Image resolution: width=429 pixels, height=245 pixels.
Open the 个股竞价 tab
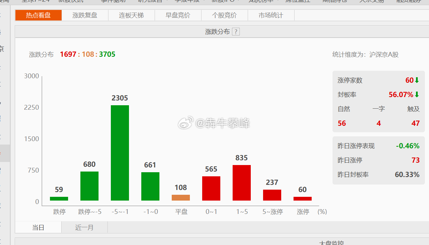pos(224,15)
